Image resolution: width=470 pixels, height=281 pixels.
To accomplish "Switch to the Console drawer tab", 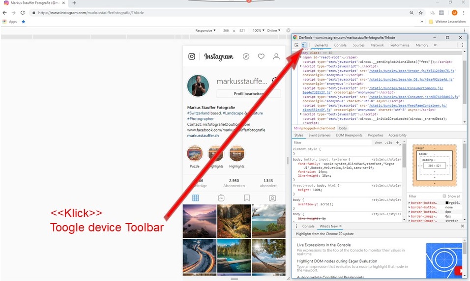I will 308,226.
